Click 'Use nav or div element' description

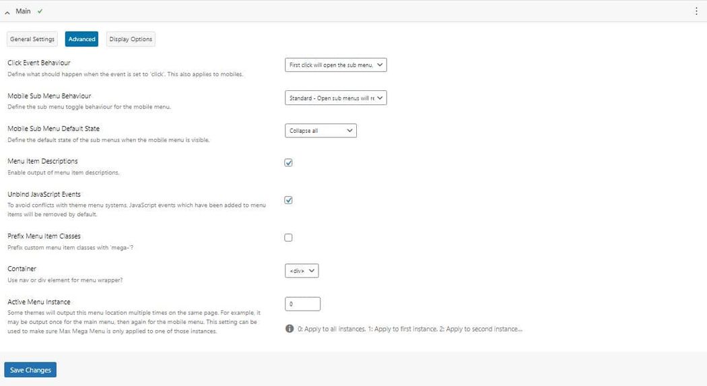(65, 280)
